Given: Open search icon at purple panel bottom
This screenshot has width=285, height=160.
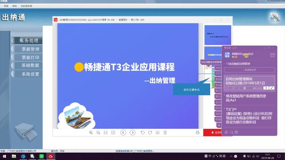Looking at the screenshot, I should 231,132.
